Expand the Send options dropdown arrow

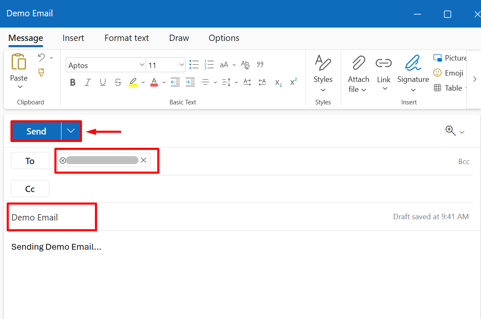click(71, 131)
